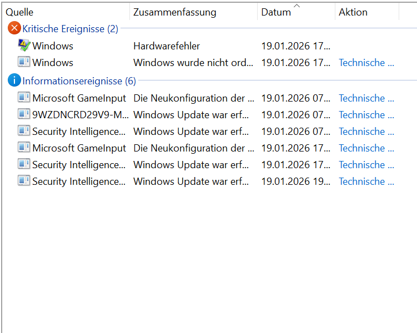Click the Windows Hardwarefehler warning icon
This screenshot has height=333, width=417.
click(24, 46)
